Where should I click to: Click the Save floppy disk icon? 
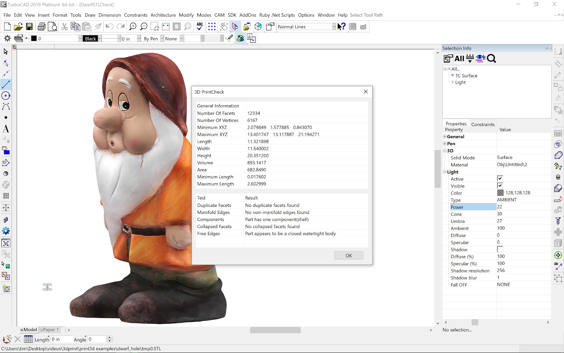tap(29, 27)
